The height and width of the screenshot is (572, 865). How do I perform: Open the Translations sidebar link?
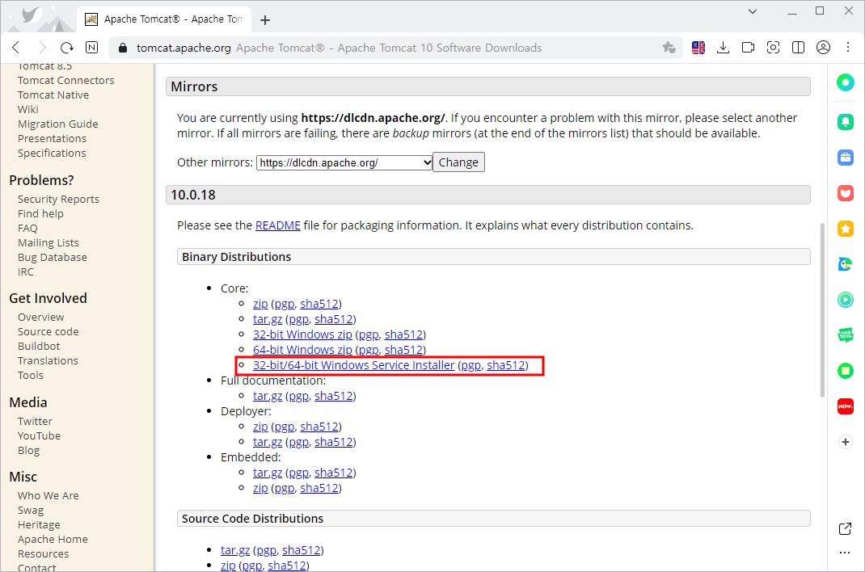pyautogui.click(x=48, y=360)
